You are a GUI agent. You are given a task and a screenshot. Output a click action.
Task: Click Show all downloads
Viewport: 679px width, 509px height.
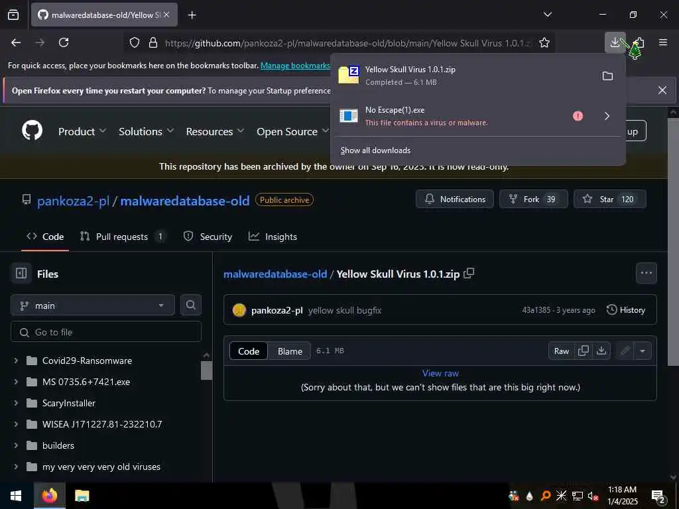pos(375,150)
